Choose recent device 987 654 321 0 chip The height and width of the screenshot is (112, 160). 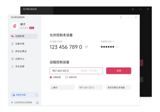90,88
